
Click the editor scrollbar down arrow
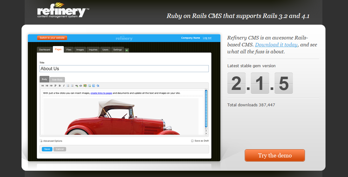pyautogui.click(x=206, y=133)
